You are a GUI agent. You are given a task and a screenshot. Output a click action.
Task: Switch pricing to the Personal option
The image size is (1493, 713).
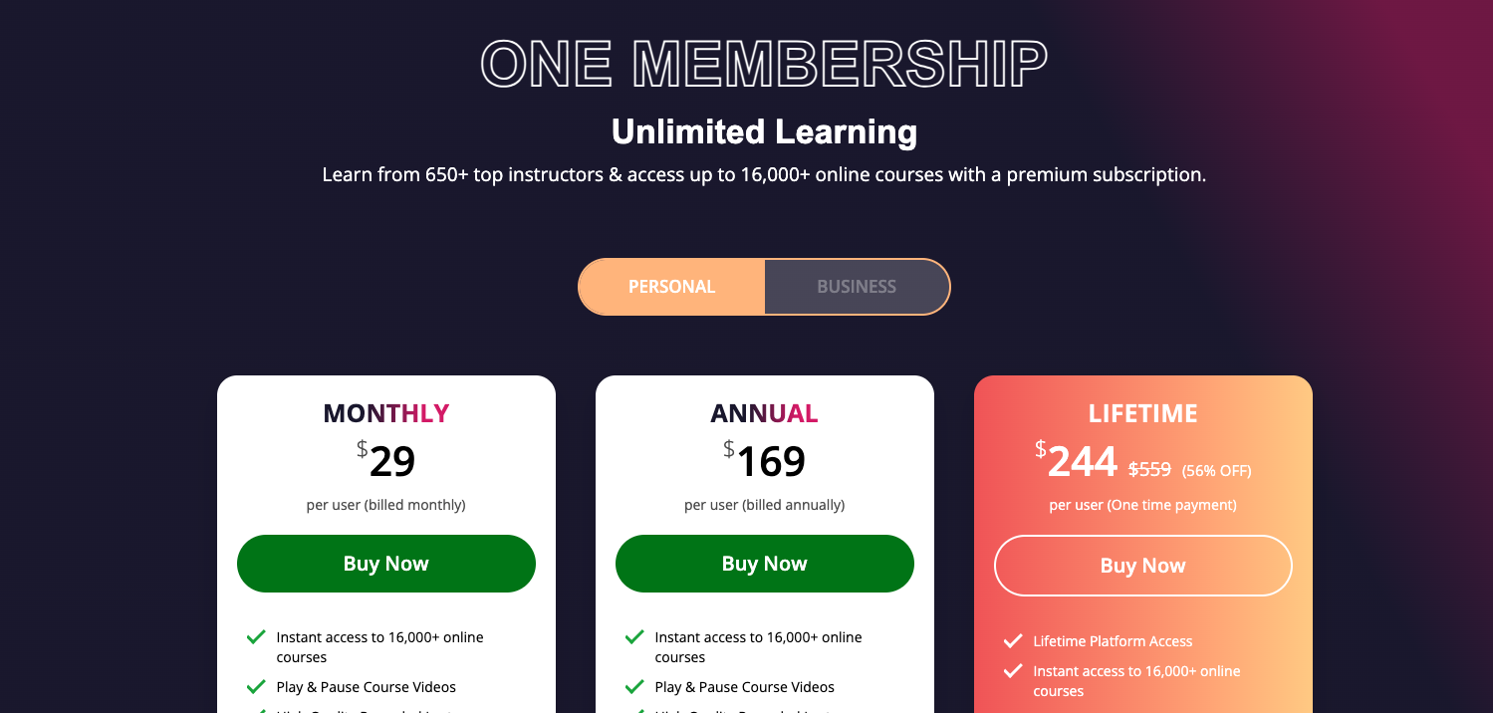pos(671,287)
